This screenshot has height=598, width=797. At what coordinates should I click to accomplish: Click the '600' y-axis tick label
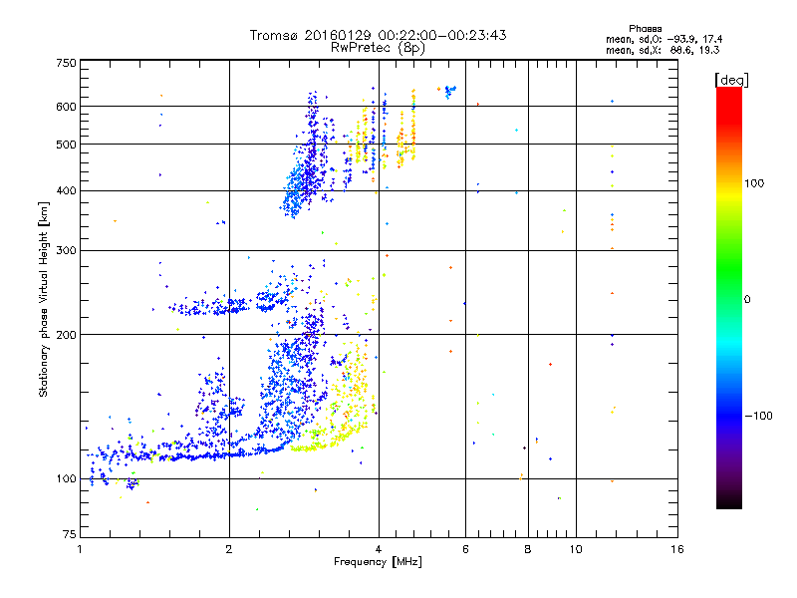(67, 107)
